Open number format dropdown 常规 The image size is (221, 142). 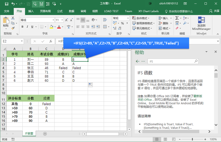point(128,18)
